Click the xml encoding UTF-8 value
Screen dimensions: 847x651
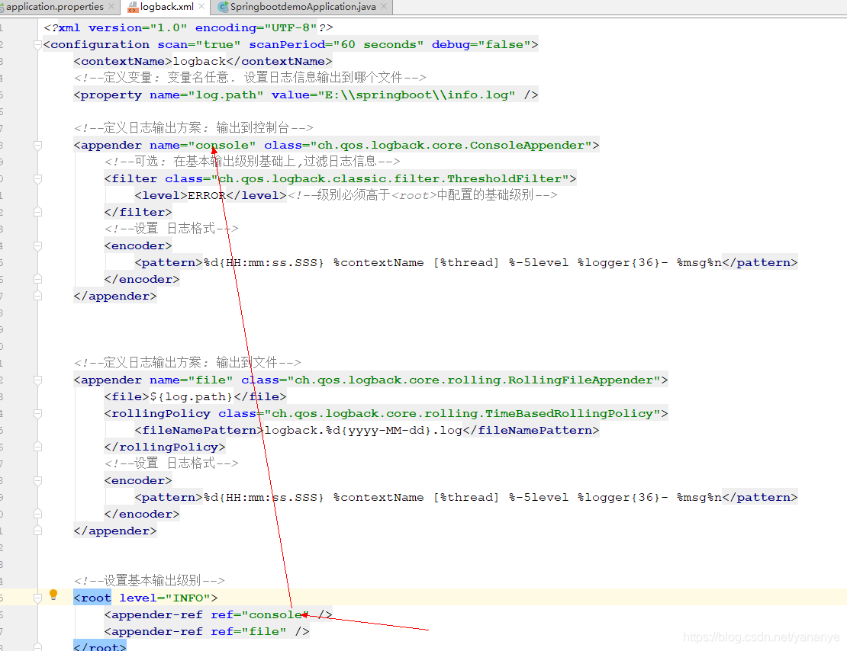pos(291,28)
